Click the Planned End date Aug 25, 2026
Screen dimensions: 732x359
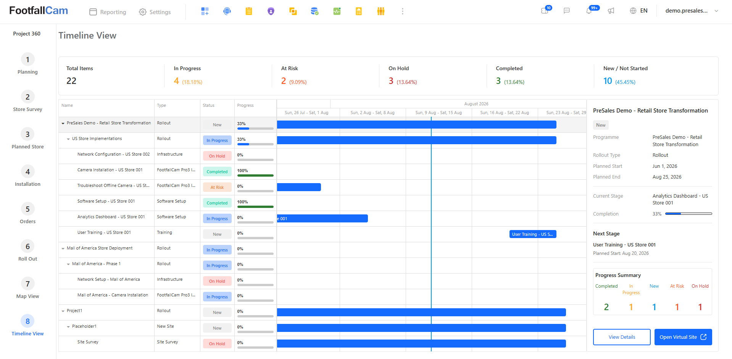667,177
